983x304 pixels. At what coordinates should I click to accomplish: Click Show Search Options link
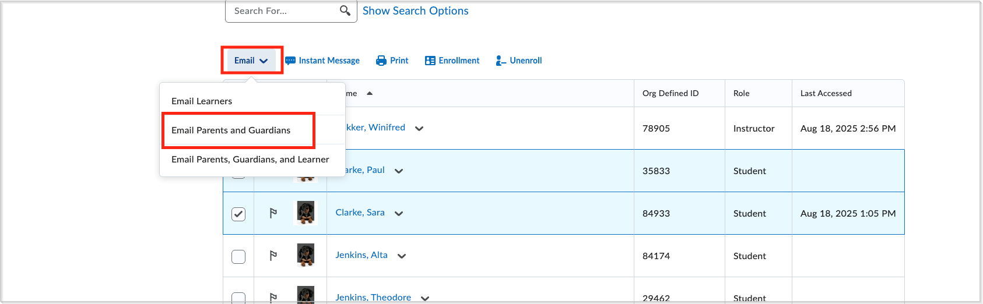(415, 11)
